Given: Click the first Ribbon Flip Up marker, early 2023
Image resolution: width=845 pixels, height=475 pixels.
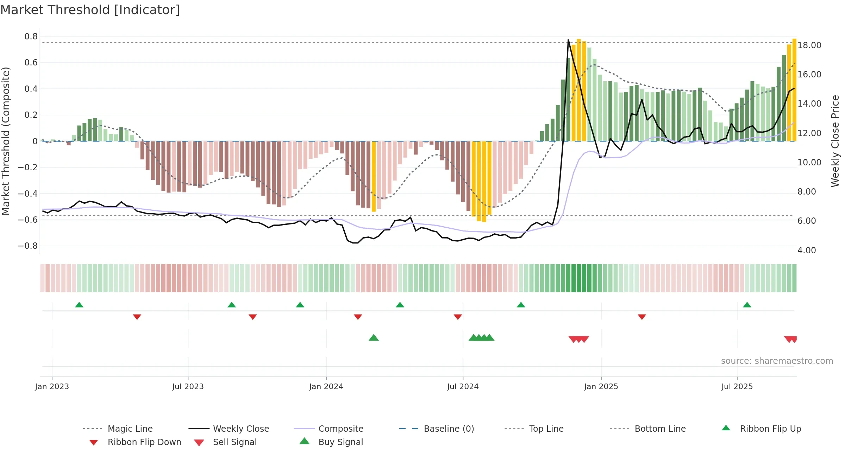Looking at the screenshot, I should tap(79, 305).
